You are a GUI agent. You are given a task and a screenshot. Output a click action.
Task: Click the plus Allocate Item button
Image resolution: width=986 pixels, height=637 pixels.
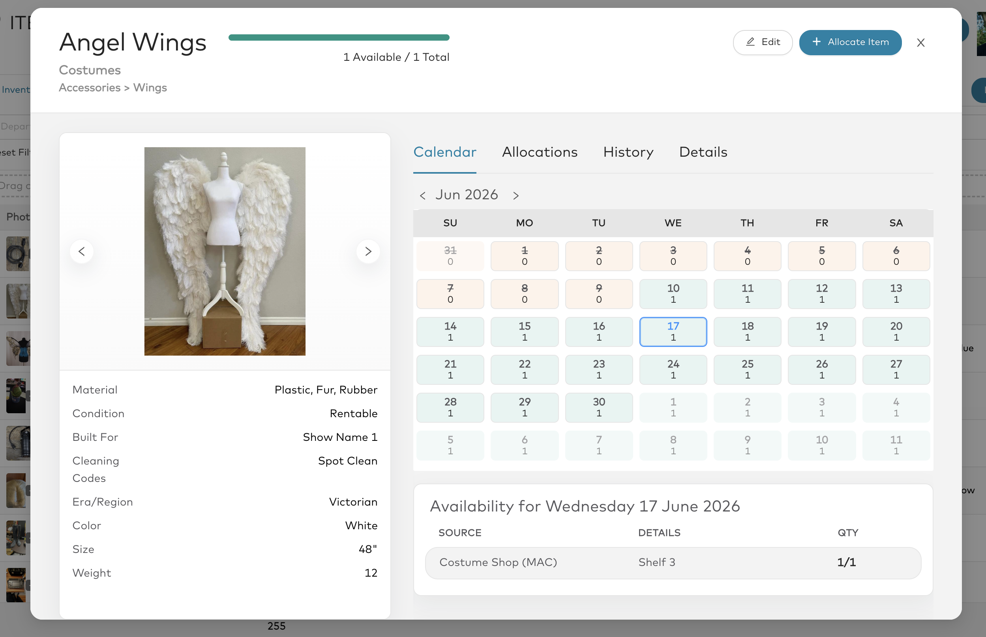click(850, 42)
